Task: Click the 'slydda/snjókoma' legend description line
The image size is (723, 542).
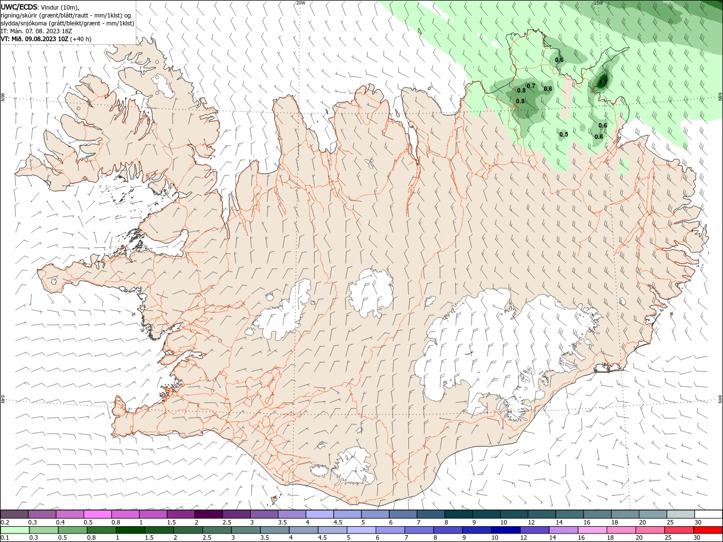Action: pos(67,23)
